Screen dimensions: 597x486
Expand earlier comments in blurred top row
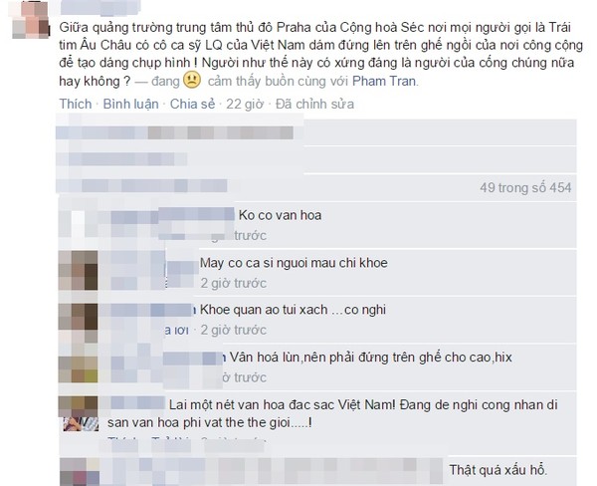[x=174, y=132]
